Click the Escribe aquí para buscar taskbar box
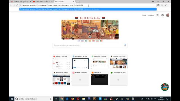 [x=33, y=99]
